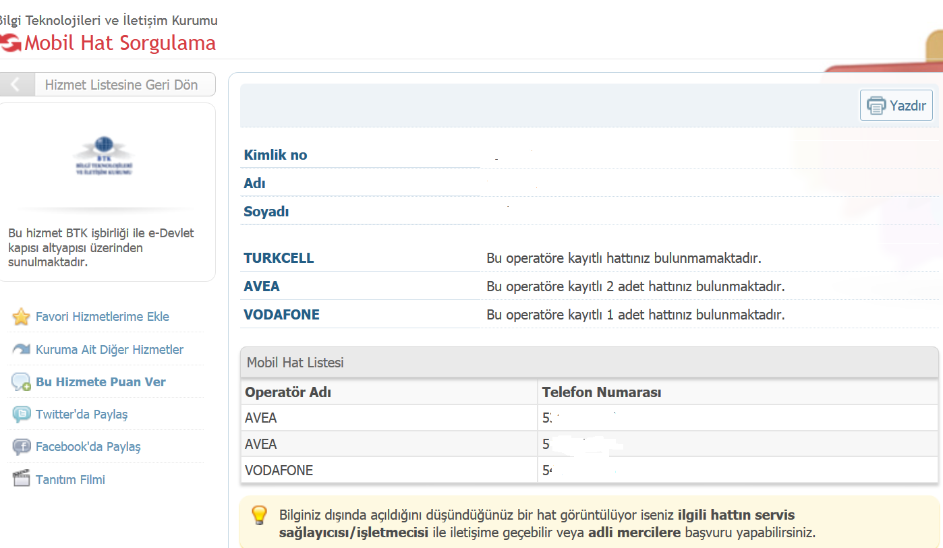Click the e-Devlet logo icon

(9, 43)
